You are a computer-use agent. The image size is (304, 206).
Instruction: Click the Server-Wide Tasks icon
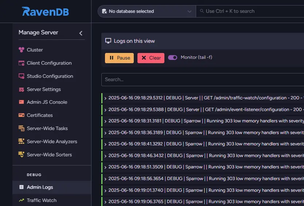click(22, 128)
